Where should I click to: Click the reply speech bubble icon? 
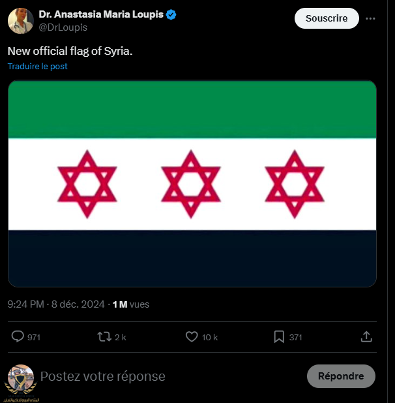(x=18, y=336)
